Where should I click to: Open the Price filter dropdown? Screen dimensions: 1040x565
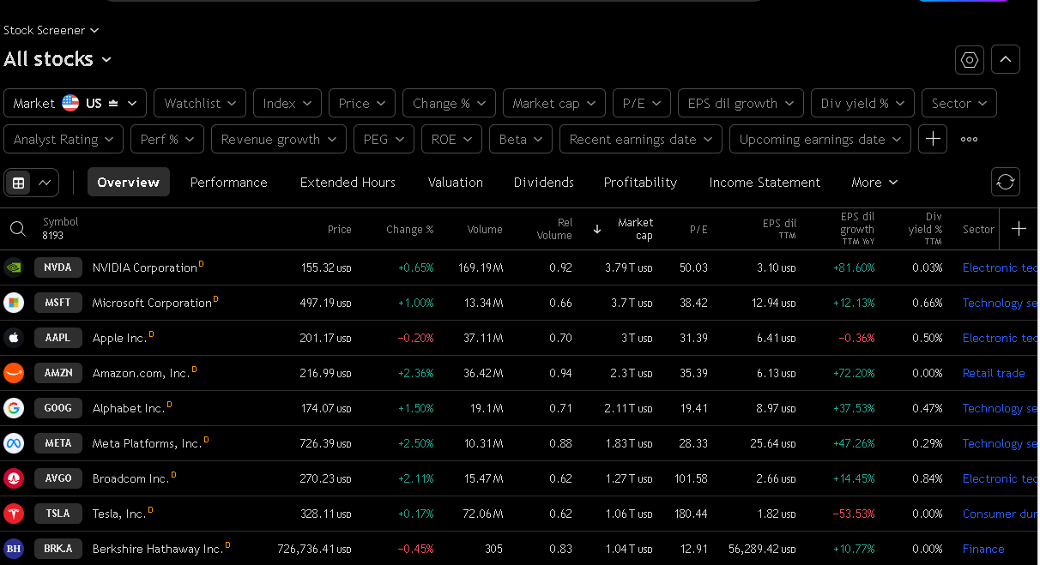(362, 103)
